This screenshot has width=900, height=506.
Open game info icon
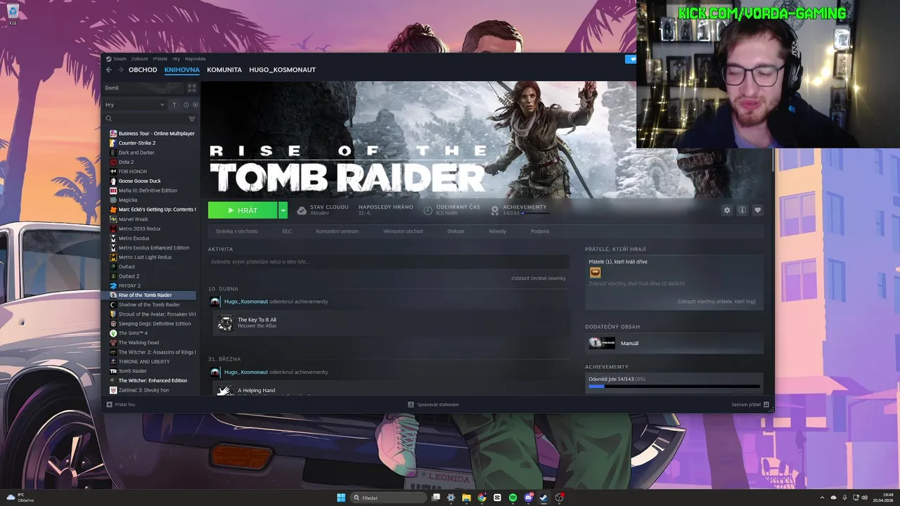(742, 210)
